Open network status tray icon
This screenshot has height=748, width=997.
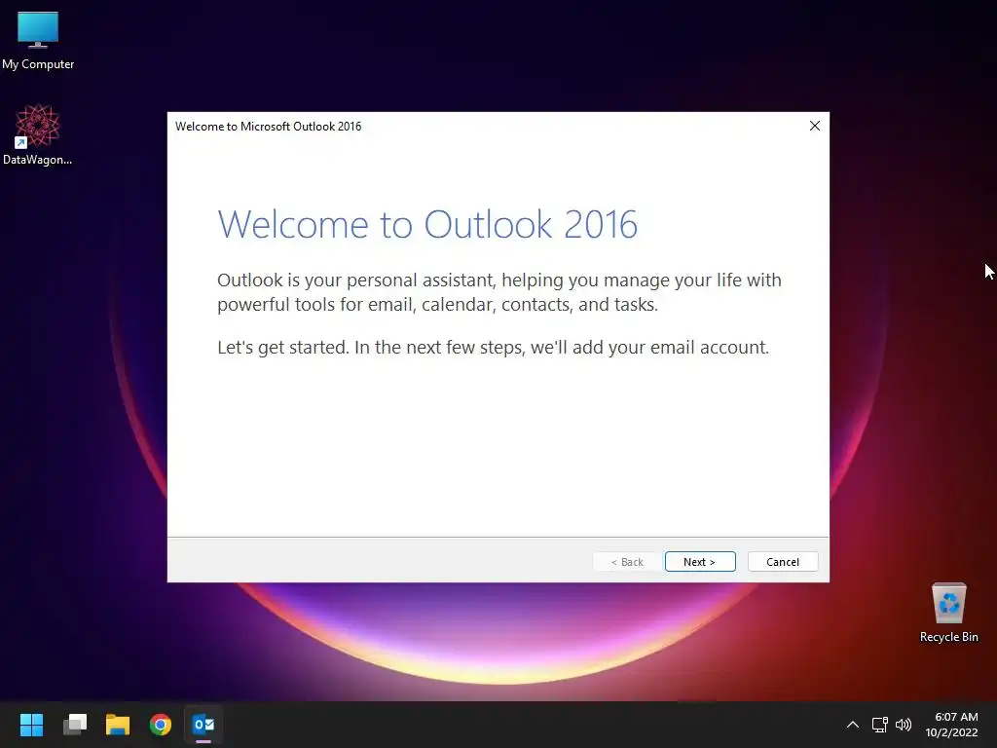[x=879, y=725]
